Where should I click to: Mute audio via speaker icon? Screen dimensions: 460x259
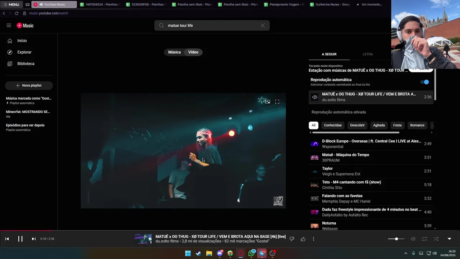coord(413,239)
